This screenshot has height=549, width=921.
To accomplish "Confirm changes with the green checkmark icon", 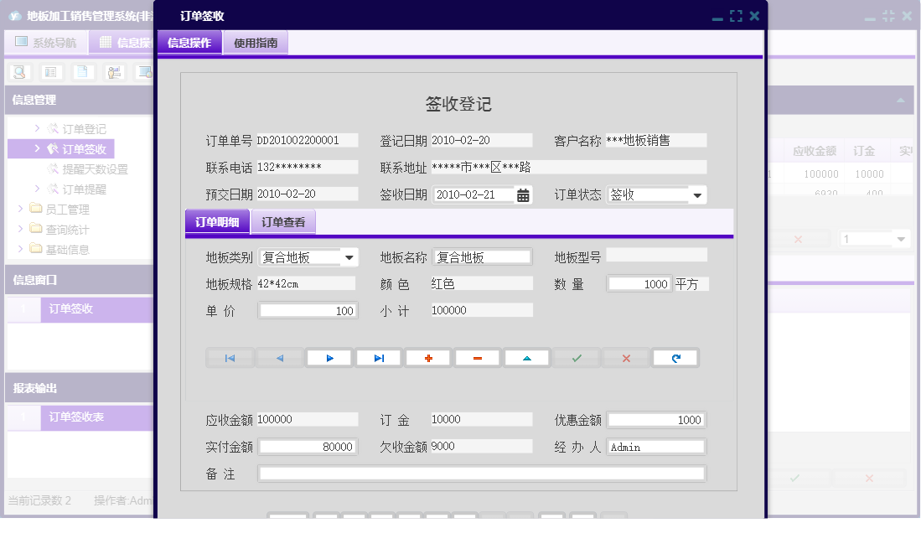I will tap(577, 357).
